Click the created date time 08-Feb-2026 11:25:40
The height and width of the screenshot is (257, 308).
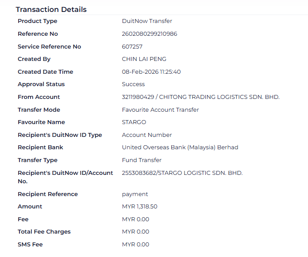[x=151, y=72]
